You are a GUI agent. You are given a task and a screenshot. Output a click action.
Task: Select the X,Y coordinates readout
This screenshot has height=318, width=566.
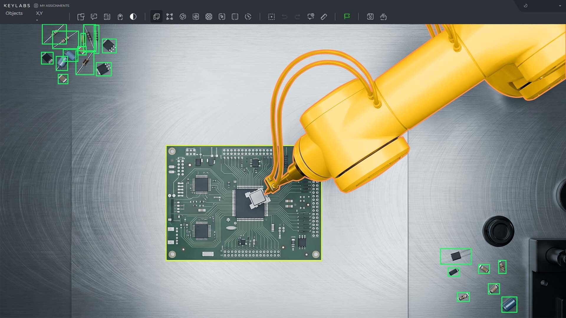[x=39, y=13]
